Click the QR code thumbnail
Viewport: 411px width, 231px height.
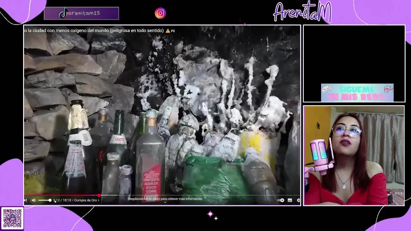[x=12, y=218]
